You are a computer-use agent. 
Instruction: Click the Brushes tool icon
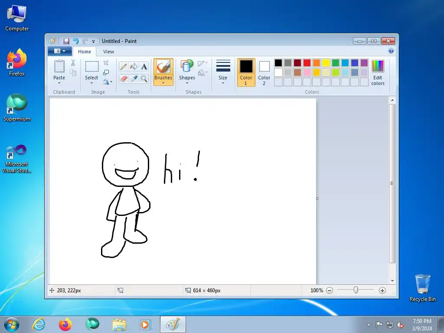click(163, 67)
